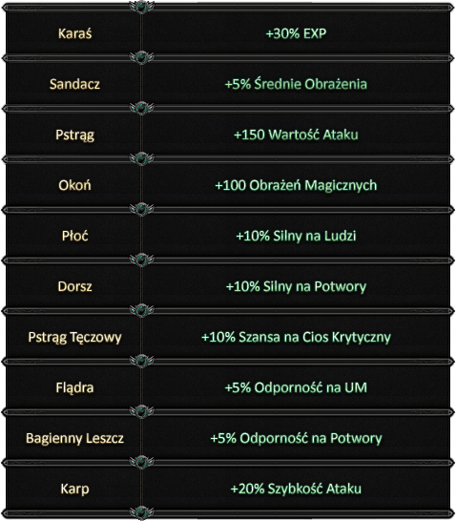Click the Dorsz fish name
The image size is (456, 521).
click(74, 286)
